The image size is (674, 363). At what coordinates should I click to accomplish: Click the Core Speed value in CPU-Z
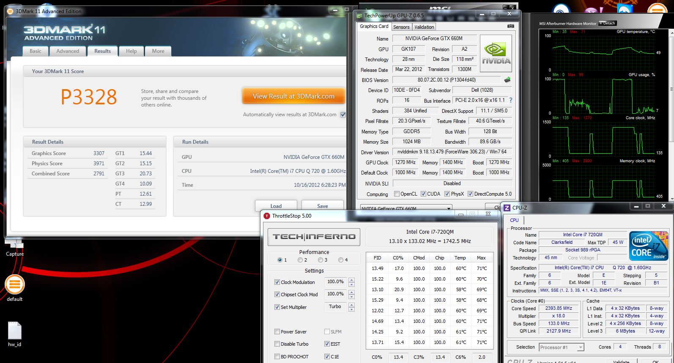click(x=559, y=308)
